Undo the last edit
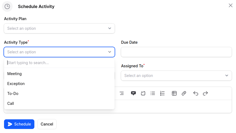 coord(196,93)
